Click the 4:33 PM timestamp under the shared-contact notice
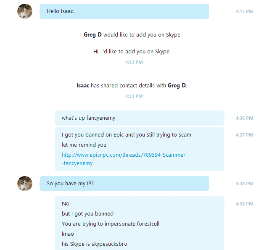Image resolution: width=264 pixels, height=250 pixels. (134, 96)
